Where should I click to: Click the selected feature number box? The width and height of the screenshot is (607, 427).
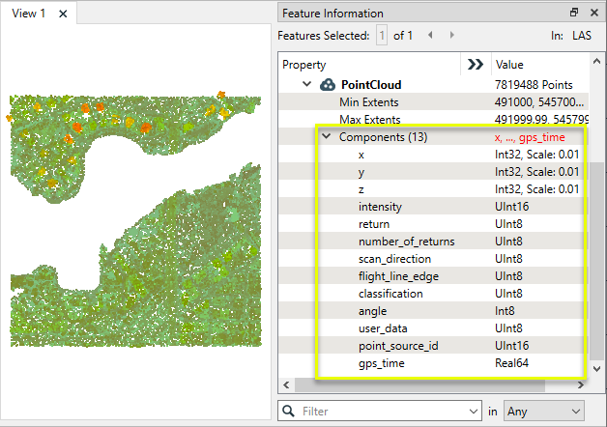click(382, 36)
